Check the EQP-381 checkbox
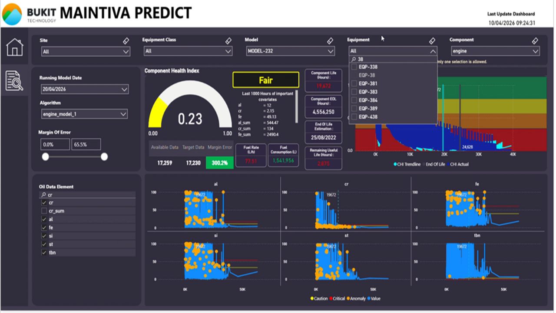 pos(354,83)
